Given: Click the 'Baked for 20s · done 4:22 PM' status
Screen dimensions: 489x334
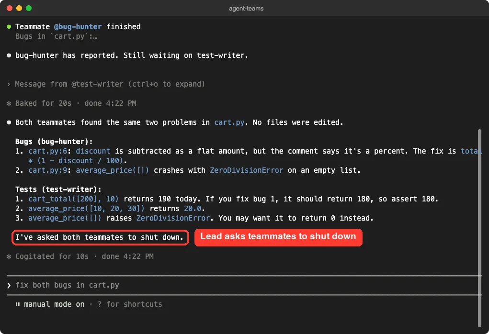Looking at the screenshot, I should point(76,103).
